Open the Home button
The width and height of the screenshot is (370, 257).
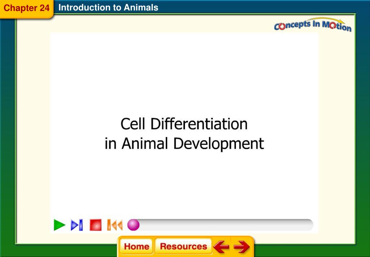tap(137, 247)
